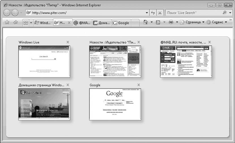Open the Home page icon
The height and width of the screenshot is (143, 235).
(x=145, y=23)
